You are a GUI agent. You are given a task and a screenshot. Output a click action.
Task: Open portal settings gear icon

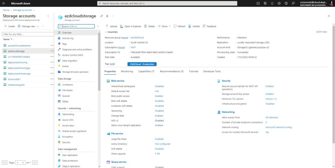click(279, 3)
